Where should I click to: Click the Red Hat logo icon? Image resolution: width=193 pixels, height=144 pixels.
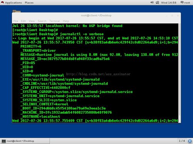click(2, 2)
